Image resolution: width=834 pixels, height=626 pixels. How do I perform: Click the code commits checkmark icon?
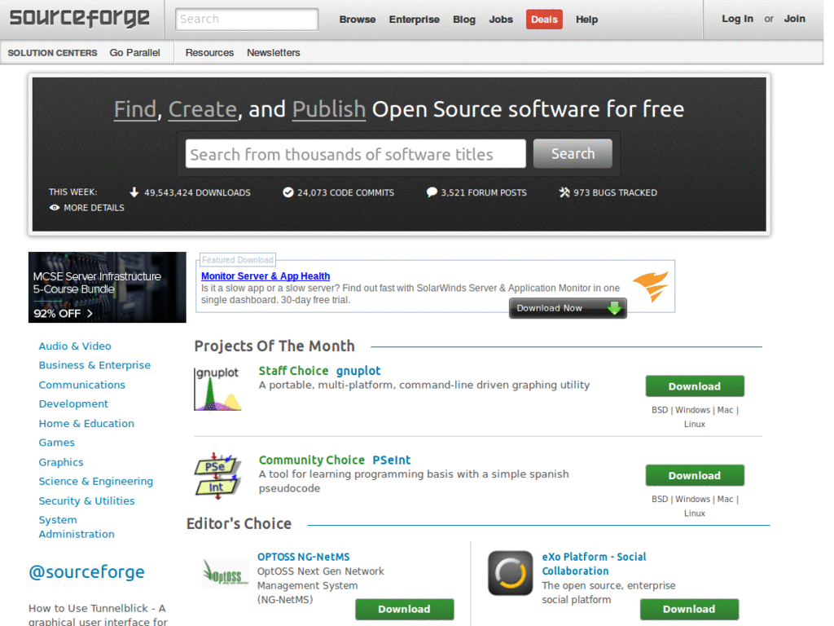288,192
